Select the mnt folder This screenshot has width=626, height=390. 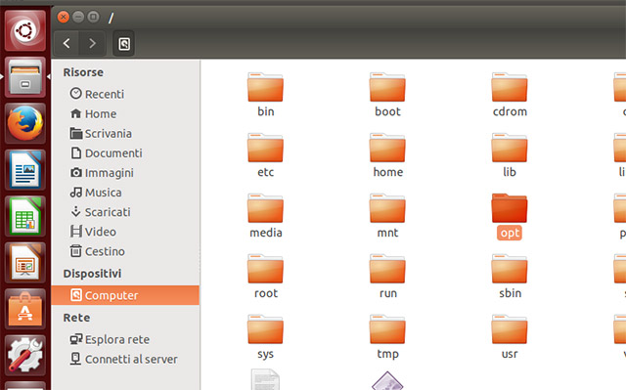point(387,216)
